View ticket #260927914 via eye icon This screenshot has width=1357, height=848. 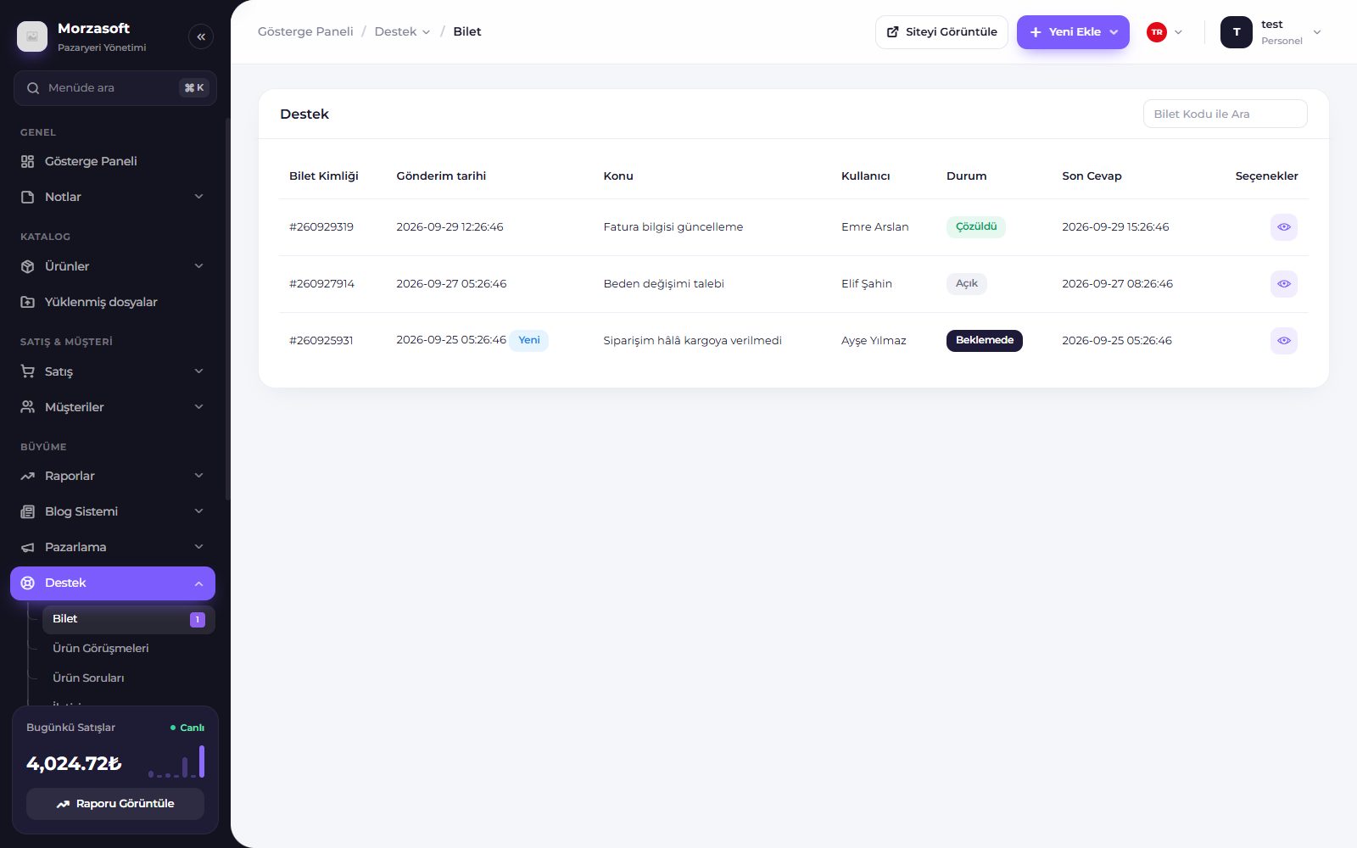pyautogui.click(x=1284, y=284)
